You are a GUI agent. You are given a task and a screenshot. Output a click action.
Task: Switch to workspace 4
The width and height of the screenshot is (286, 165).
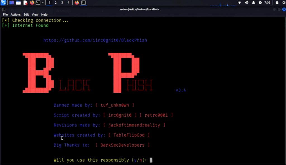[68, 3]
